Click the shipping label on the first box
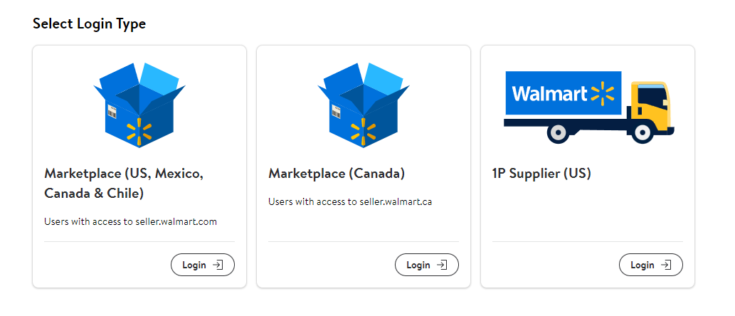 [x=112, y=111]
